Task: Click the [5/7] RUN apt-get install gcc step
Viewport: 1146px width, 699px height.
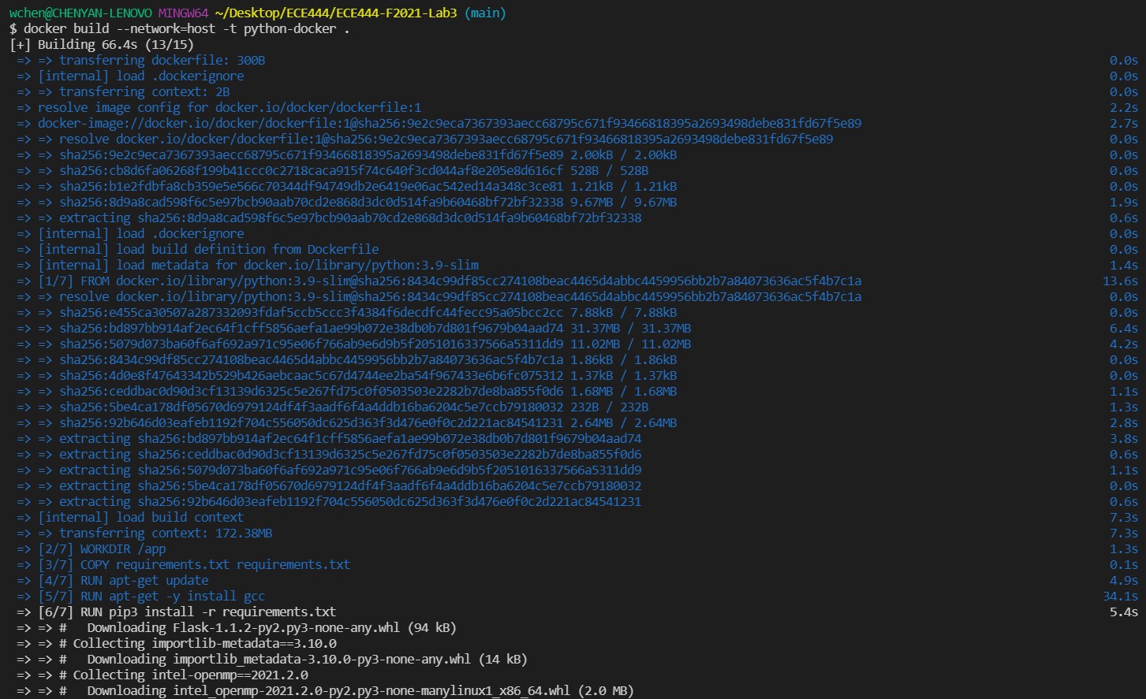Action: (x=140, y=597)
